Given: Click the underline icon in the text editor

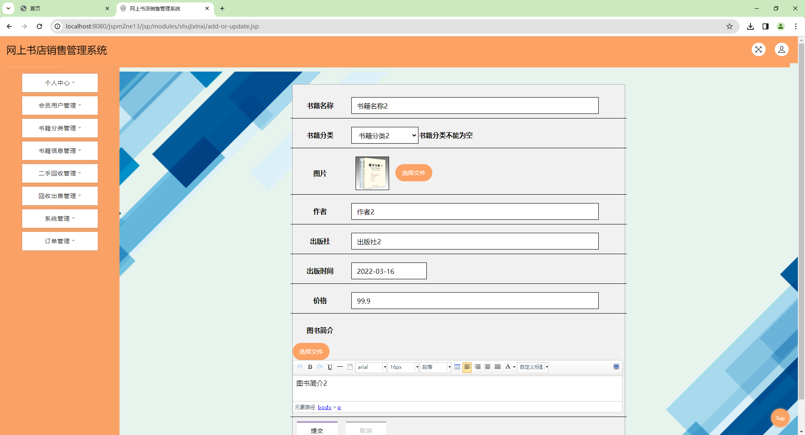Looking at the screenshot, I should tap(330, 367).
